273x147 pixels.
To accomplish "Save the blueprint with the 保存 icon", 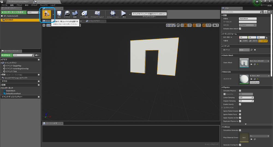I will [x=59, y=14].
